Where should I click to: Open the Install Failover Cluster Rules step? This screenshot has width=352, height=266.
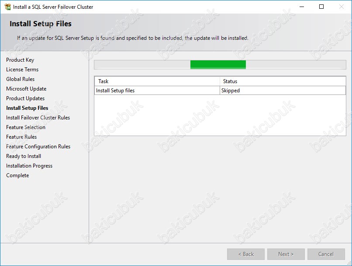click(x=38, y=118)
